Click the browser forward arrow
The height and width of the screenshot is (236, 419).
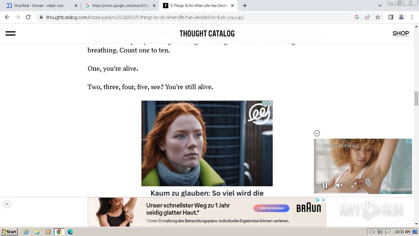pyautogui.click(x=18, y=17)
